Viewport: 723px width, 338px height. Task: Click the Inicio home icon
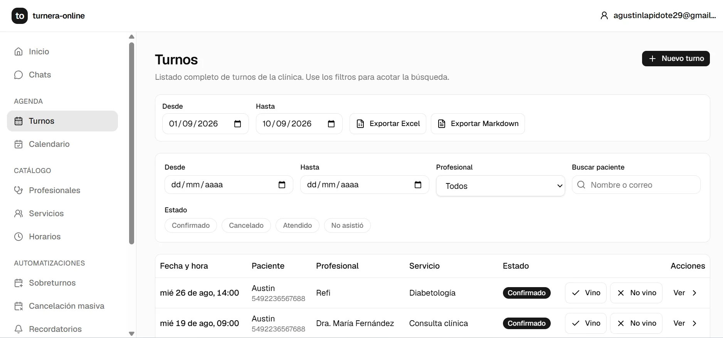(18, 52)
